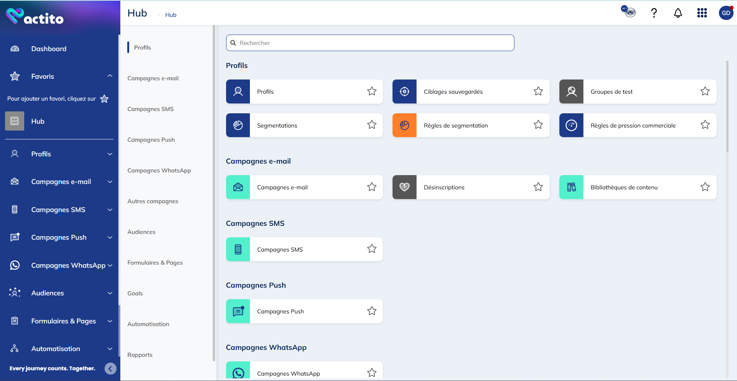Star the Campagnes SMS tile
This screenshot has height=381, width=737.
pos(371,249)
